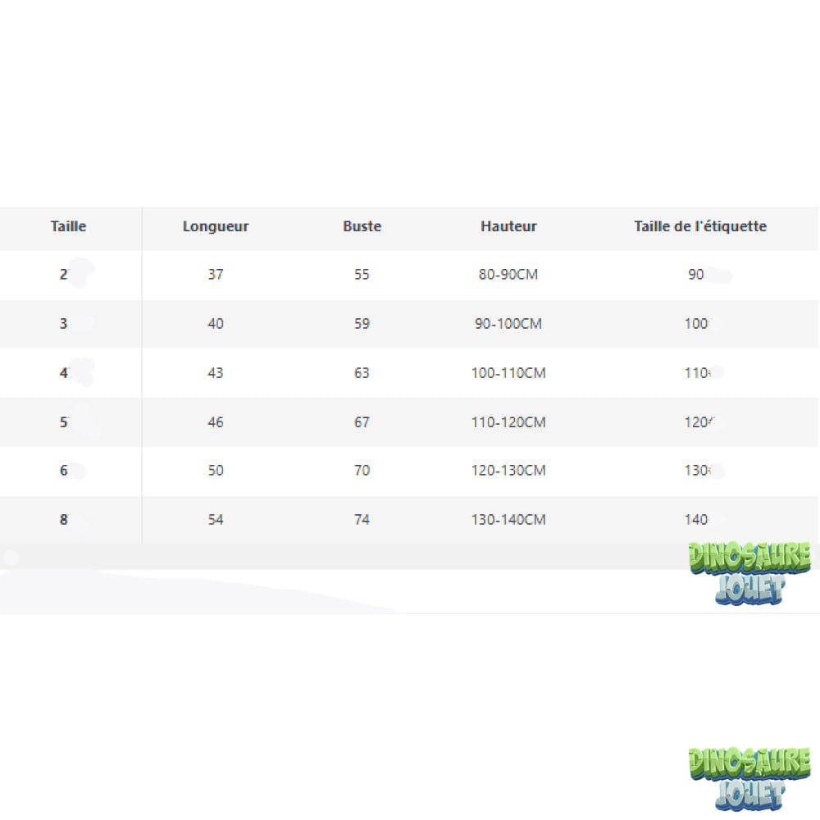820x820 pixels.
Task: Click label size value 120
Action: click(x=696, y=422)
